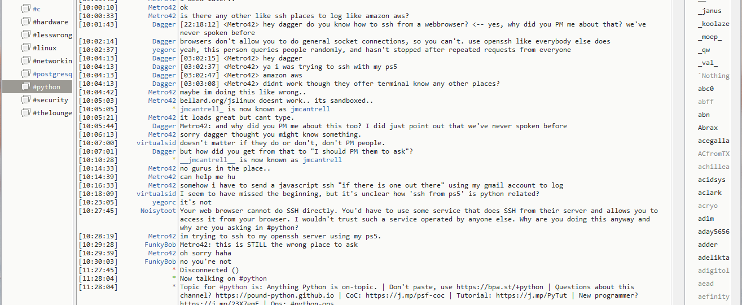Select user acidsys in the user list
The height and width of the screenshot is (305, 742).
pyautogui.click(x=711, y=180)
